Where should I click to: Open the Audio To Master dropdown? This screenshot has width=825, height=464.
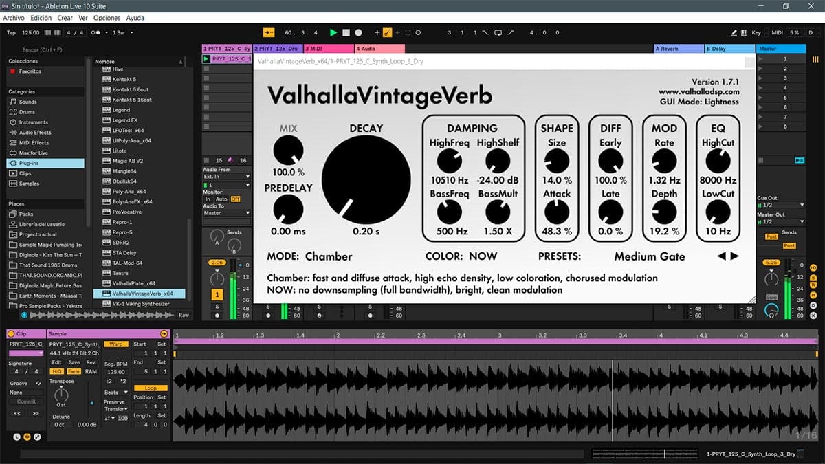pyautogui.click(x=227, y=213)
